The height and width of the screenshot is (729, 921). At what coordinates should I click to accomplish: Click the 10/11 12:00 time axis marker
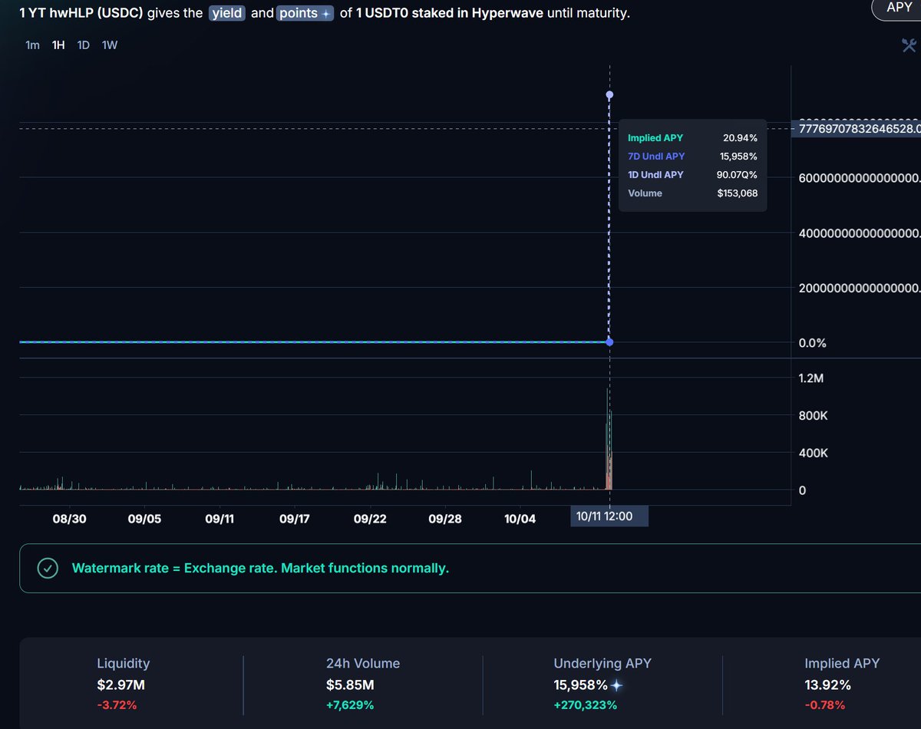[x=609, y=516]
